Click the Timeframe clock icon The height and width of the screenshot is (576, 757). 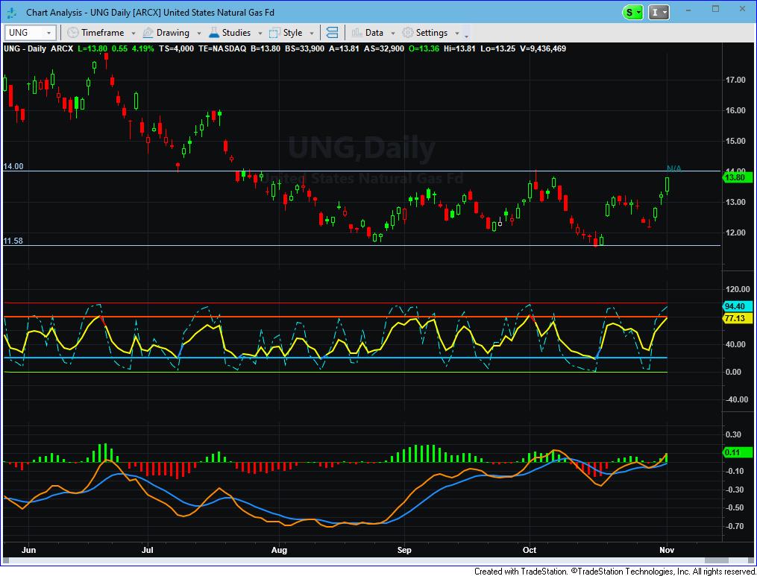click(x=73, y=33)
